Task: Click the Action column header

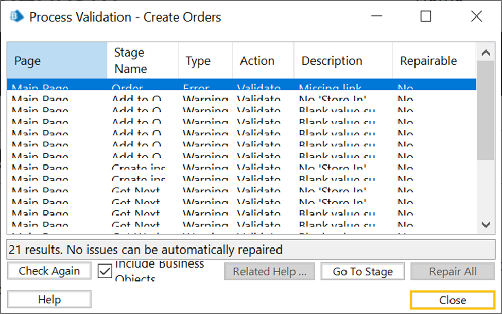Action: [263, 61]
